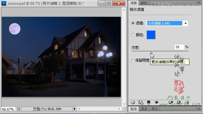Select the 滤镜 radio button
Viewport: 203px width, 114px height.
(x=133, y=23)
